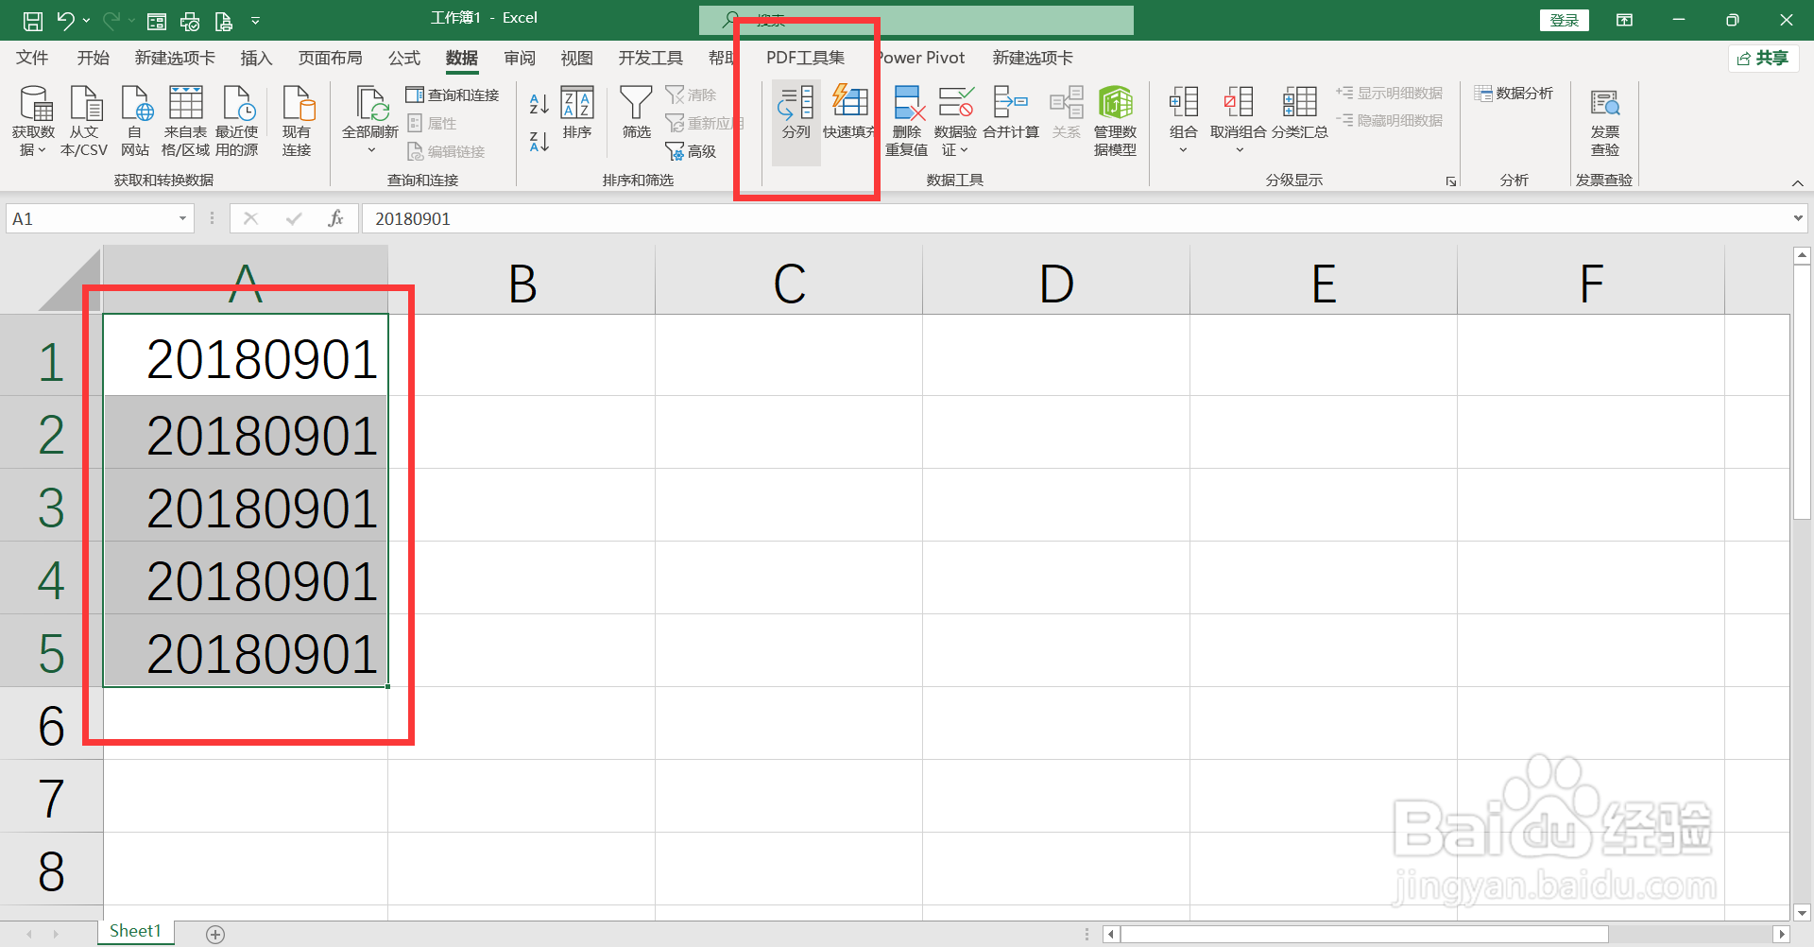Click Data Analysis (数据分析) button

(1514, 94)
